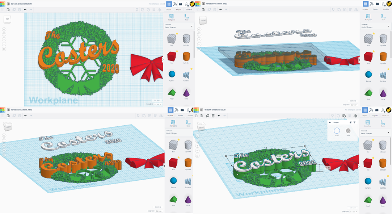Click the Zoom in button in top-left view

4,39
